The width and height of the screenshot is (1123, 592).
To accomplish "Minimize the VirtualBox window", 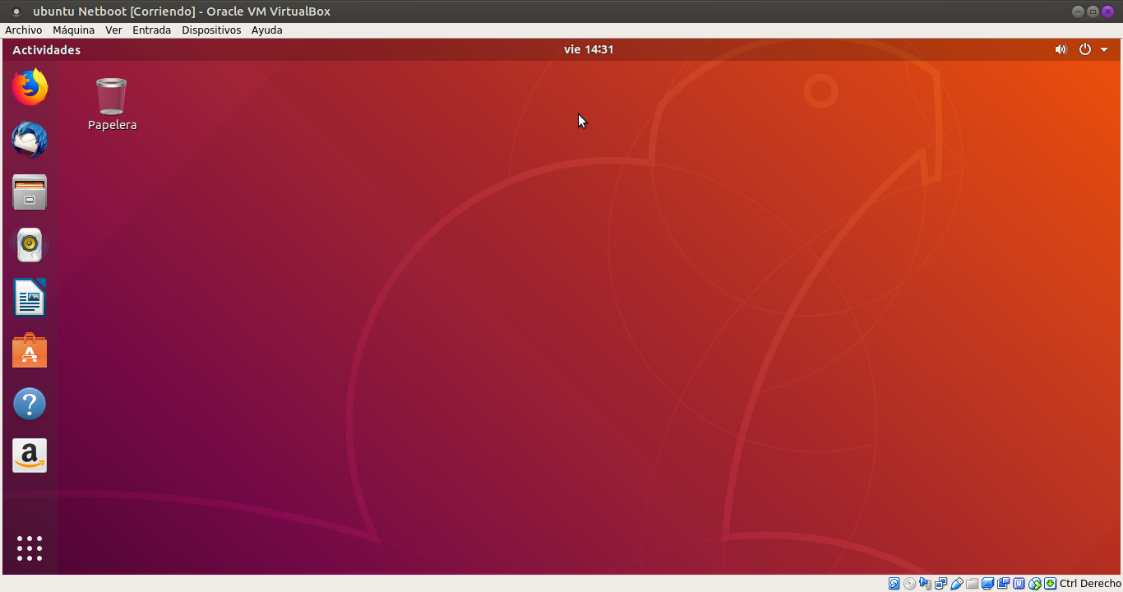I will [x=1078, y=12].
